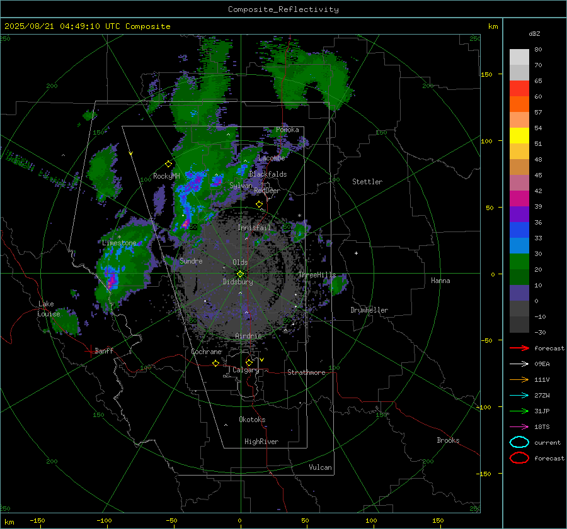Pick the magenta 42 dBZ legend swatch

pyautogui.click(x=519, y=199)
